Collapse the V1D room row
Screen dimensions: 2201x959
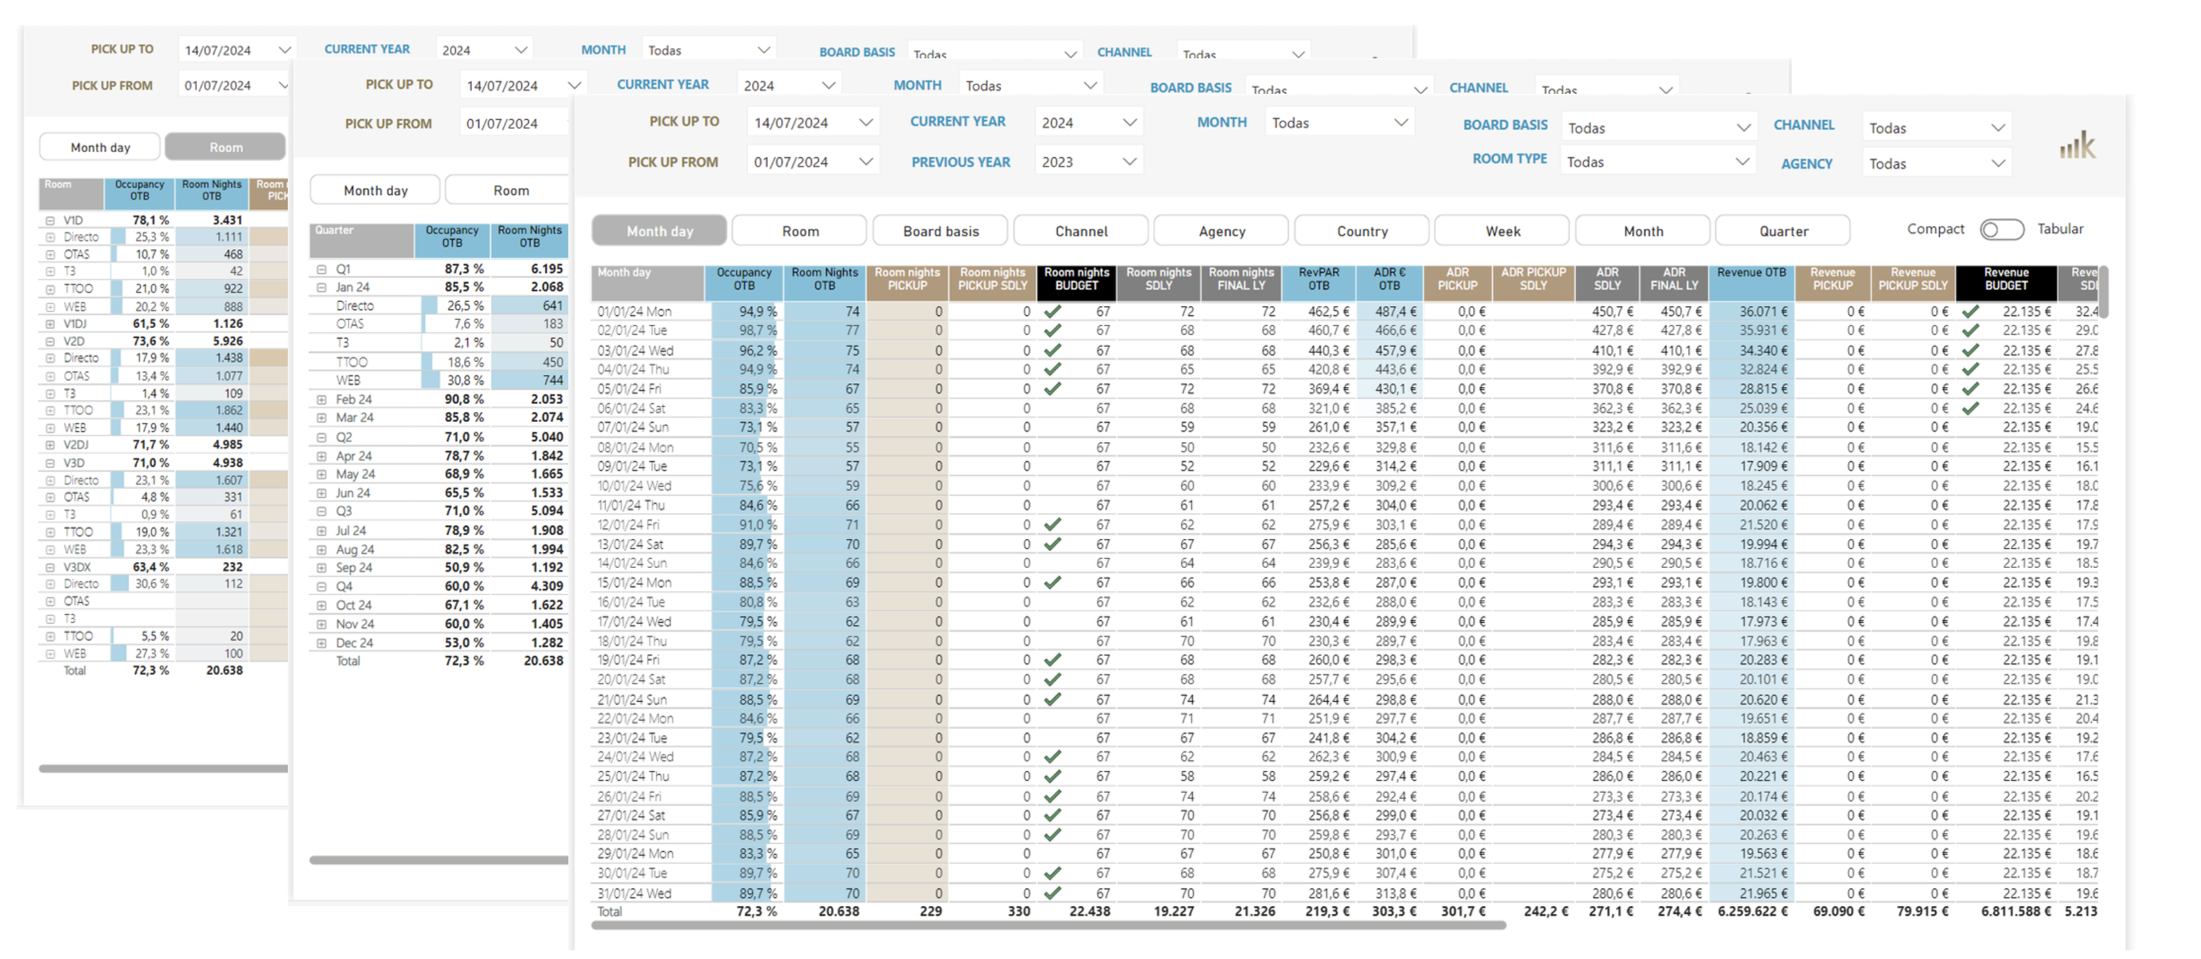(50, 220)
